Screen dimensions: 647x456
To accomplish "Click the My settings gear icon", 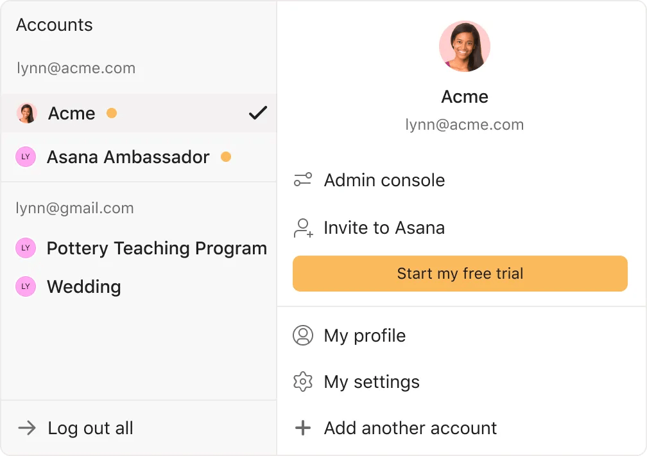I will tap(303, 381).
